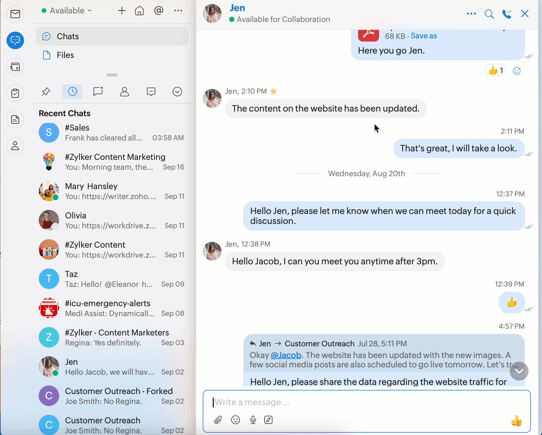Open Jen's profile picture in chat header
542x435 pixels.
tap(212, 14)
